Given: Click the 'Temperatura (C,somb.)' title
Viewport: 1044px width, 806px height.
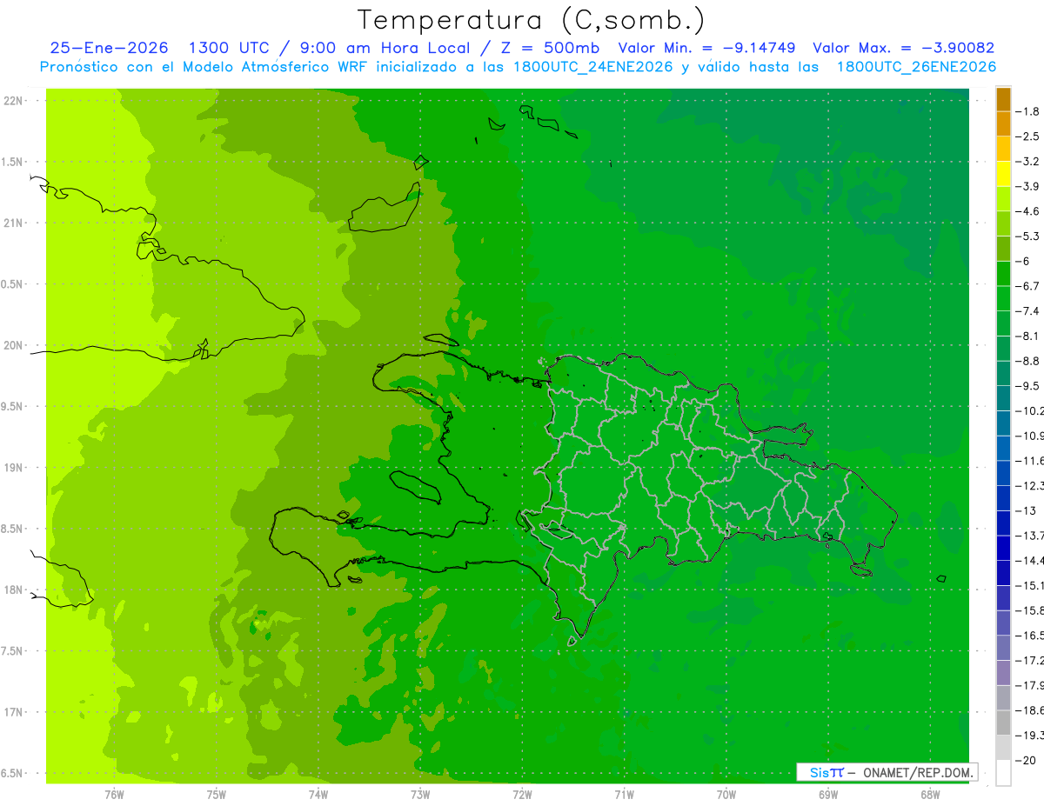Looking at the screenshot, I should pos(532,20).
